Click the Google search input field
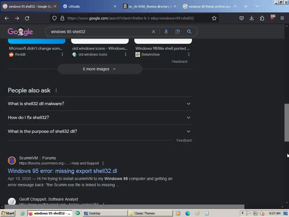Image resolution: width=289 pixels, height=217 pixels. [100, 32]
